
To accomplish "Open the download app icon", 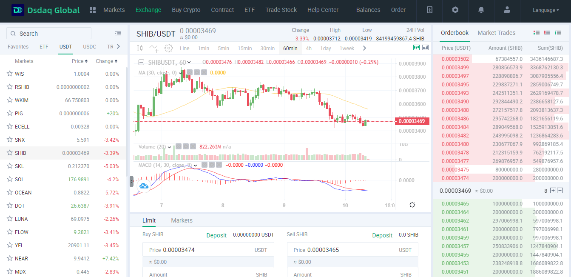I will click(429, 10).
